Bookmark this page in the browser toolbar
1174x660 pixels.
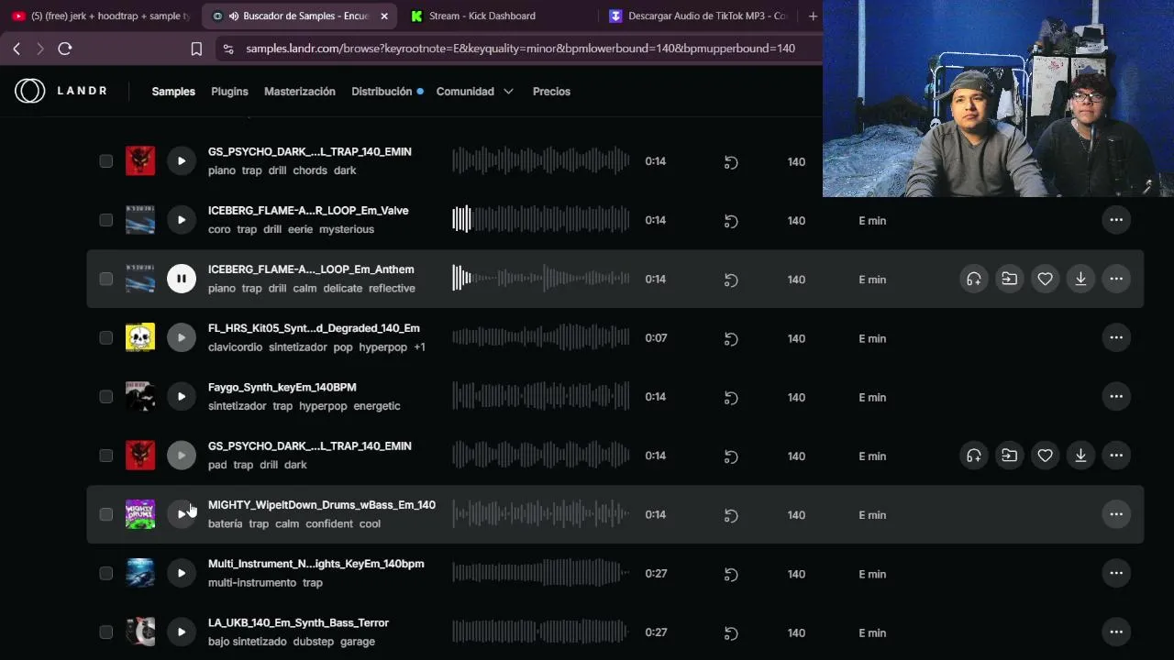[x=196, y=49]
